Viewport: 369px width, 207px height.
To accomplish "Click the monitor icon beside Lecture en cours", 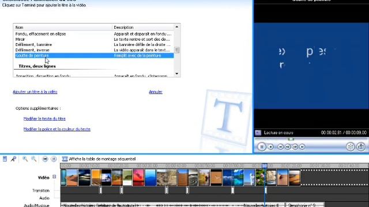I will pos(258,133).
